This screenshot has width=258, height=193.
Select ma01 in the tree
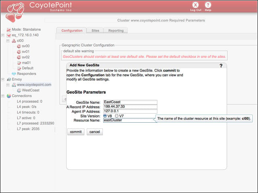pos(26,63)
